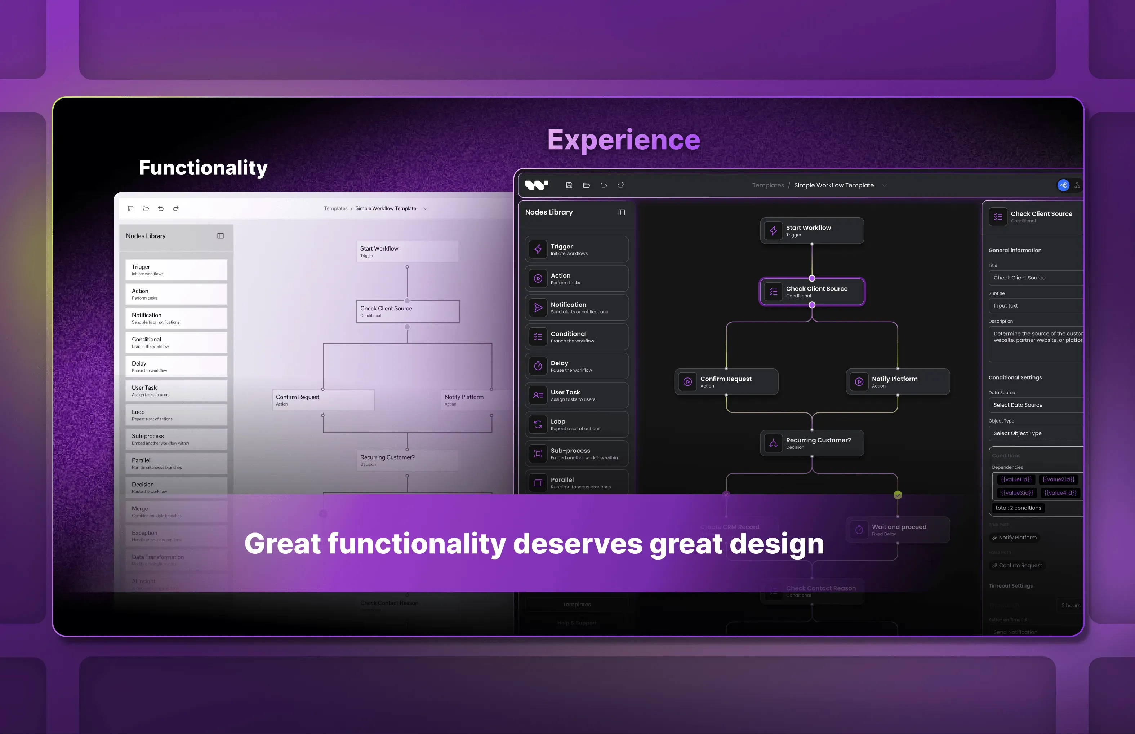Click the blue share icon at top right
The image size is (1135, 734).
[x=1063, y=185]
